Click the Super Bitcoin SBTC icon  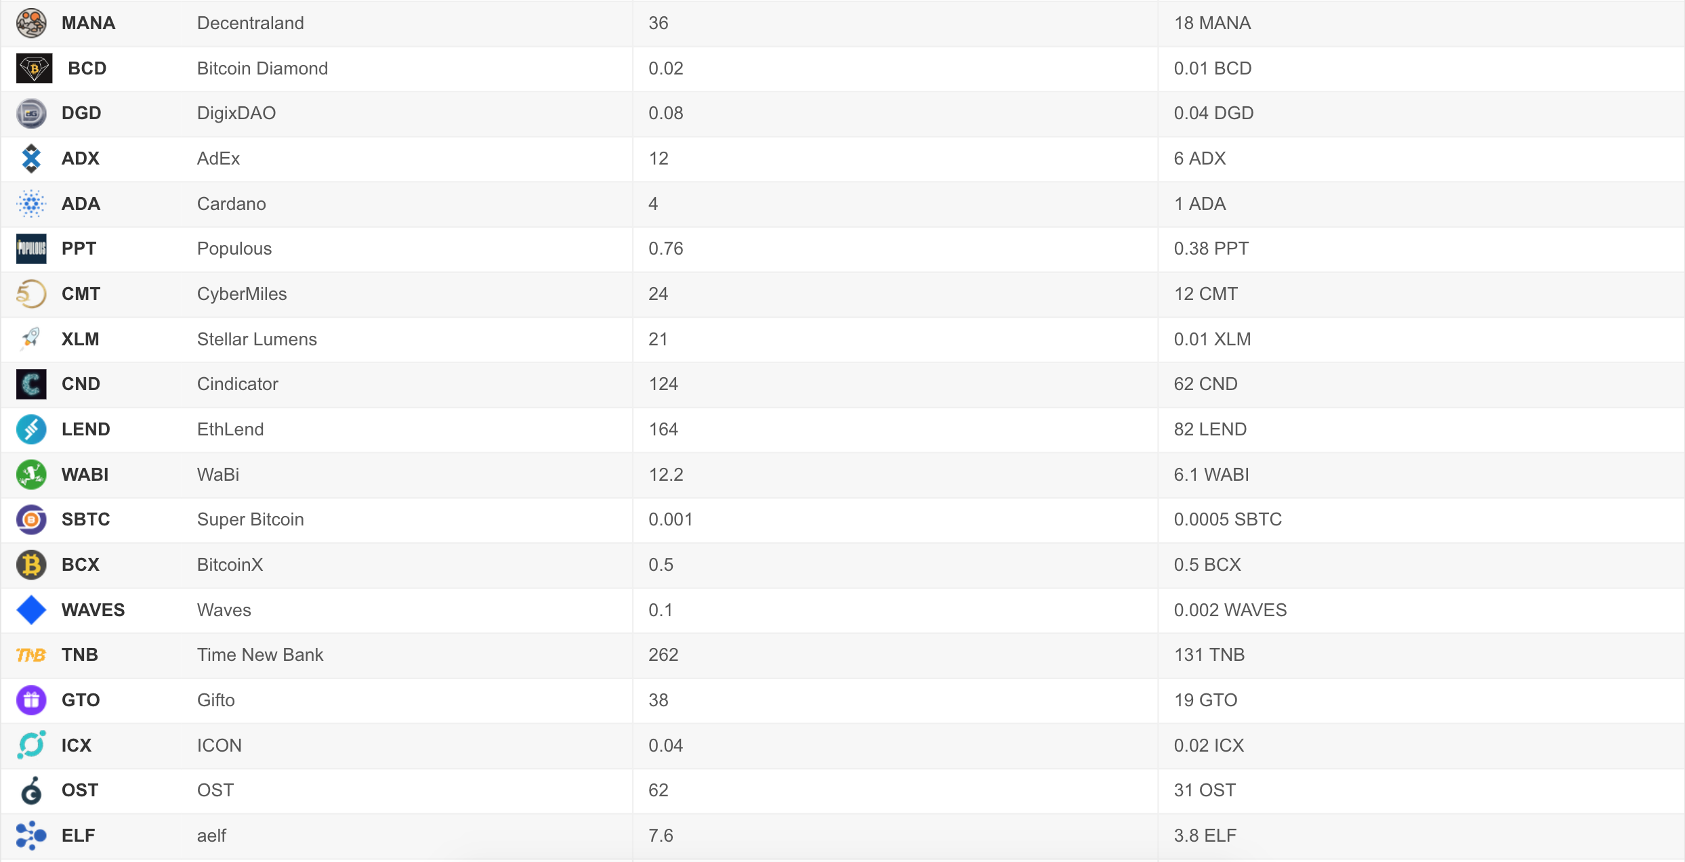(31, 519)
